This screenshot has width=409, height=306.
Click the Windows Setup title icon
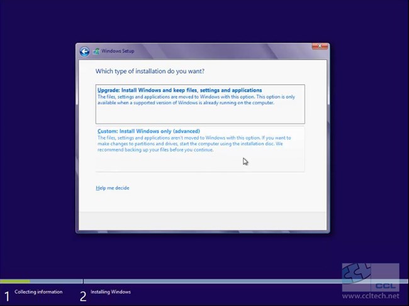coord(96,52)
